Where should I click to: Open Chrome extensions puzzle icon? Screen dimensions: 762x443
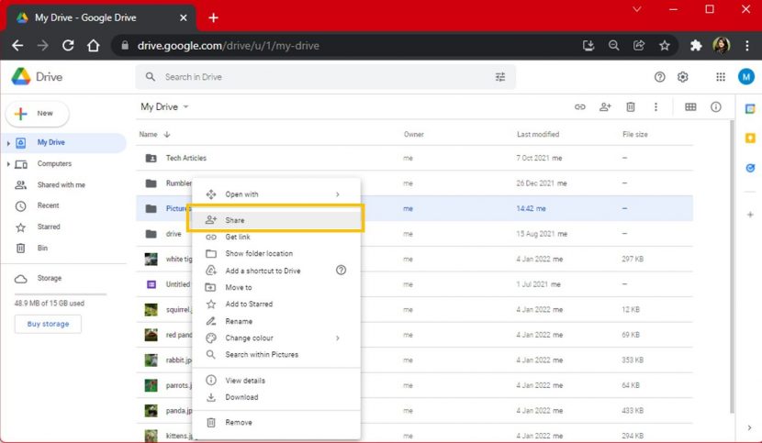(x=696, y=46)
